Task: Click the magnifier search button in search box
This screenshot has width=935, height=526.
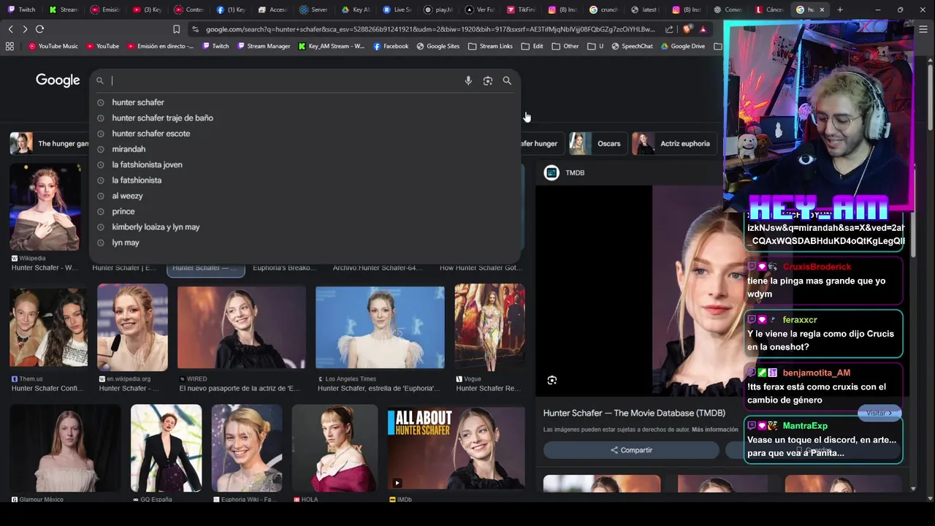Action: point(507,80)
